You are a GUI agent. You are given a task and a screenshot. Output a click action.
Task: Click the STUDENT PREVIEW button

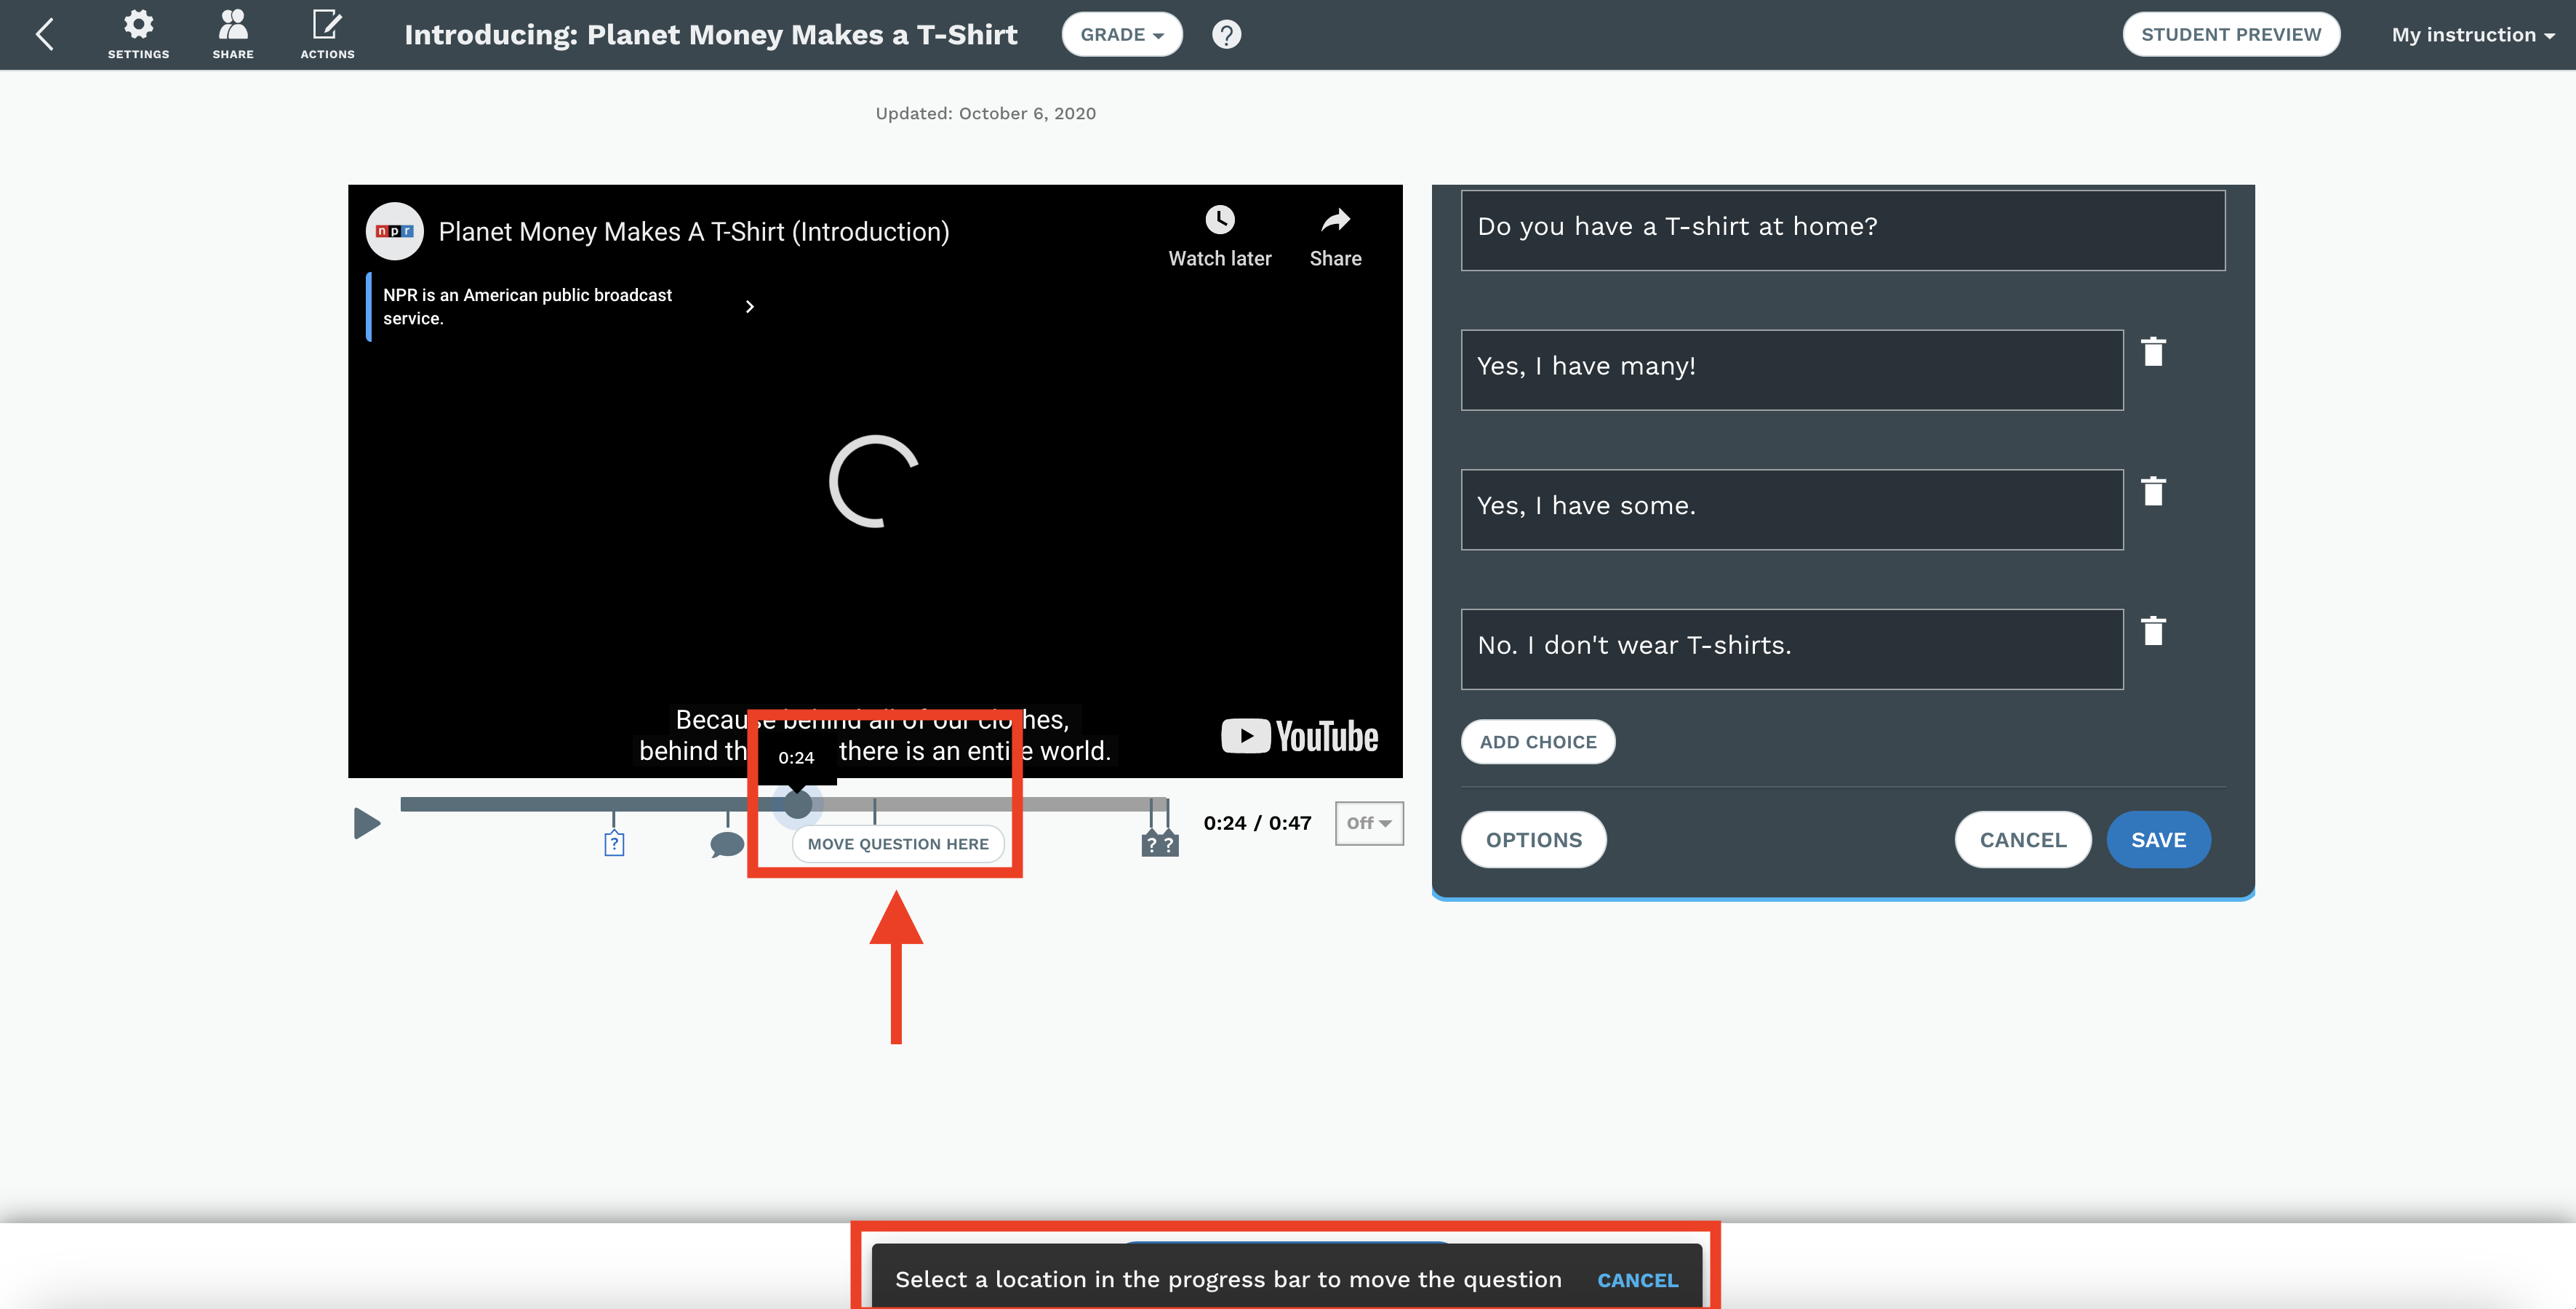click(x=2230, y=35)
